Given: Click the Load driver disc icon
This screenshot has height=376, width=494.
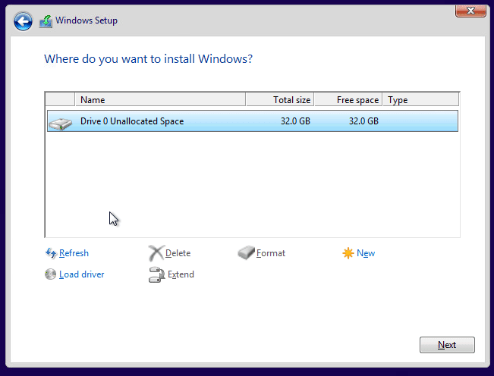Looking at the screenshot, I should pyautogui.click(x=50, y=274).
